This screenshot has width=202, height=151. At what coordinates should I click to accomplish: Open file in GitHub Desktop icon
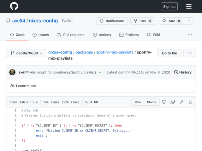(164, 102)
